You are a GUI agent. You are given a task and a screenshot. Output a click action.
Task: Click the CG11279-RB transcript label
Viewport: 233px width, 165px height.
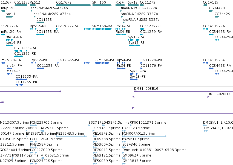tap(151, 26)
